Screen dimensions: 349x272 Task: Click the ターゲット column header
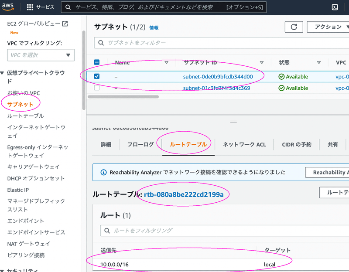click(x=277, y=250)
